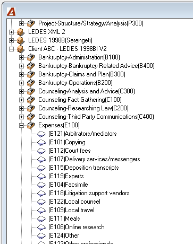
Task: Click the Client ABC box icon
Action: point(21,49)
